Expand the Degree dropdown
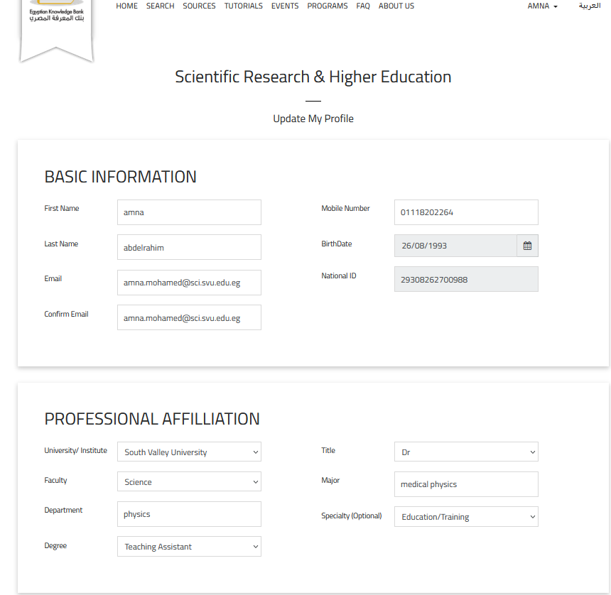 click(189, 547)
